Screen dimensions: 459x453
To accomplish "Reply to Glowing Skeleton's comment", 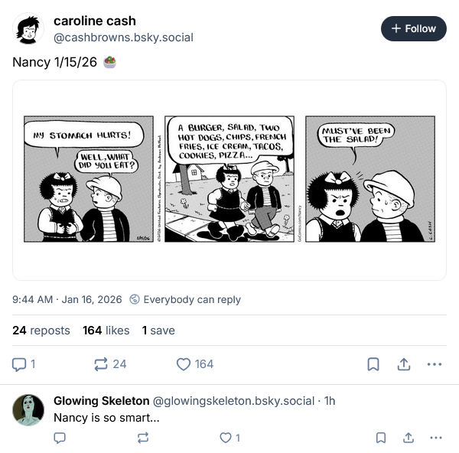I will click(x=60, y=438).
